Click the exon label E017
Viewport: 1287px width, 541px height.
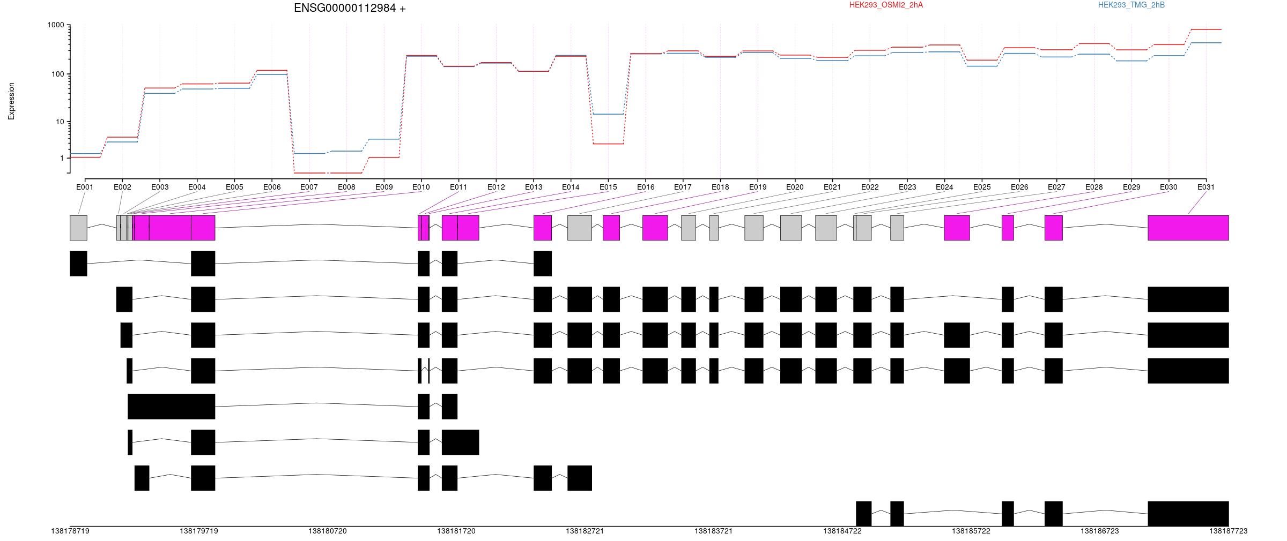[x=683, y=187]
